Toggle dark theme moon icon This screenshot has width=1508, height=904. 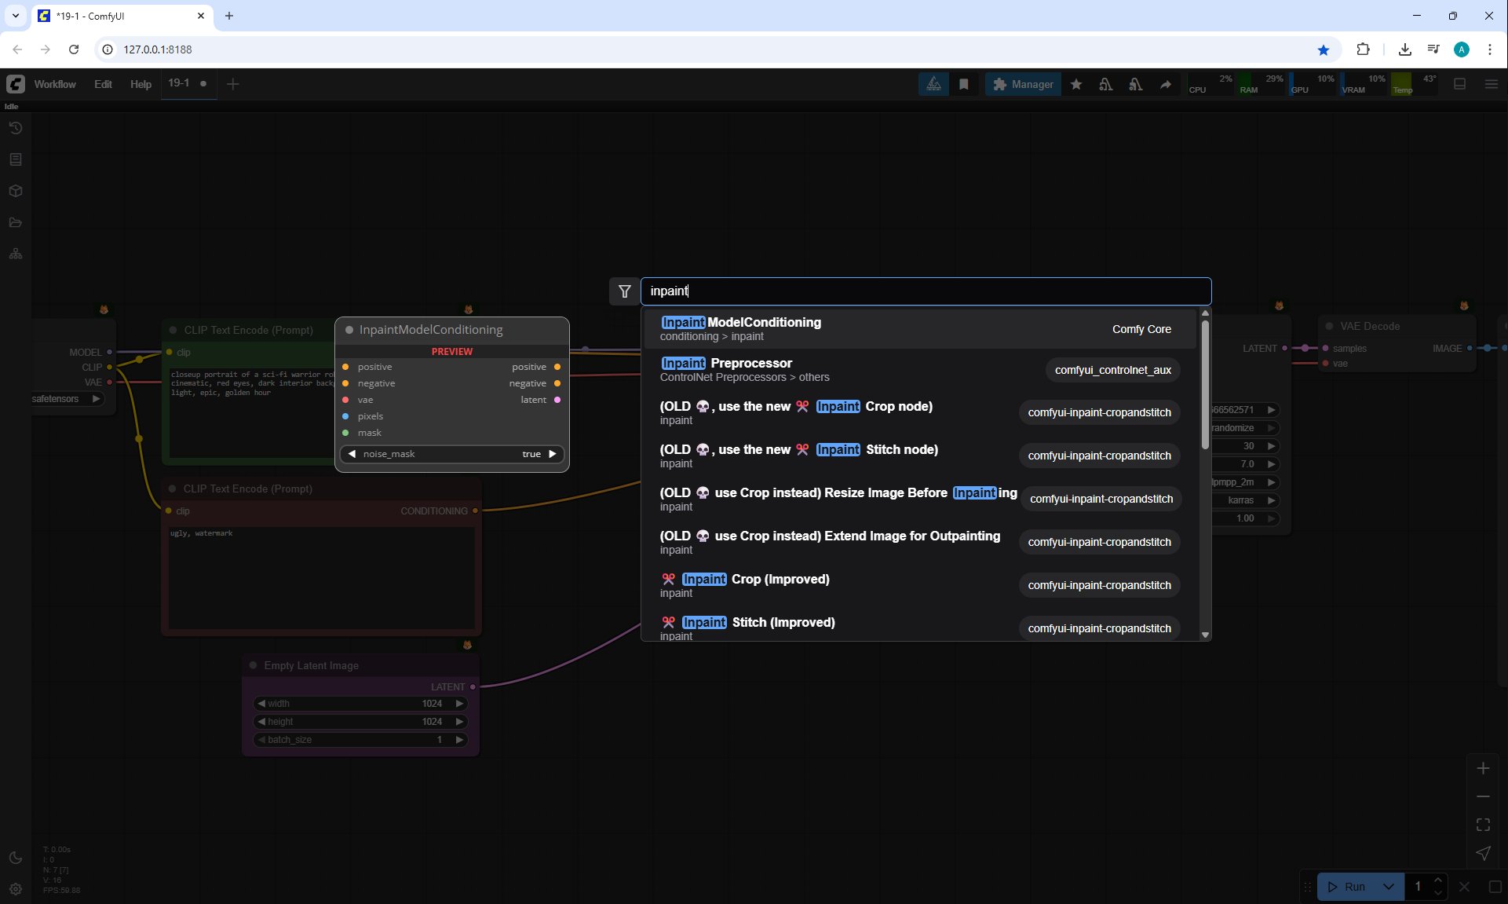(x=16, y=858)
